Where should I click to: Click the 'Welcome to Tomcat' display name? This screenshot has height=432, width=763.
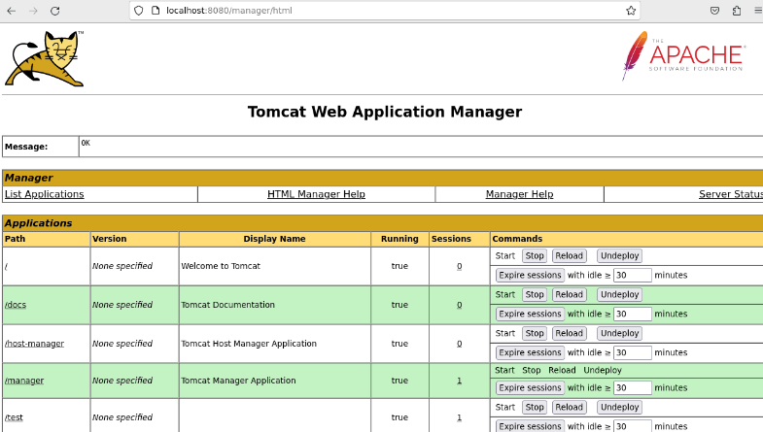(x=221, y=266)
